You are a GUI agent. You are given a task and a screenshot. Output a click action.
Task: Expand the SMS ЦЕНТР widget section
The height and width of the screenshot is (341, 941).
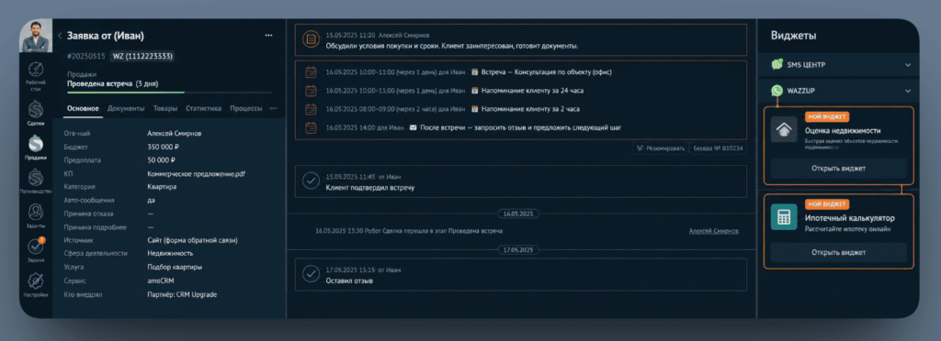(x=908, y=64)
